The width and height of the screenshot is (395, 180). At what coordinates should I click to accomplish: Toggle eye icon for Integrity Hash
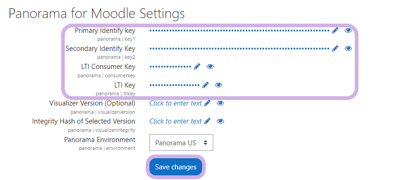221,121
